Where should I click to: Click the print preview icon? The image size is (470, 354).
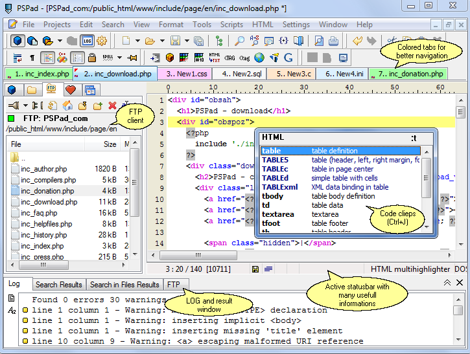(x=319, y=40)
